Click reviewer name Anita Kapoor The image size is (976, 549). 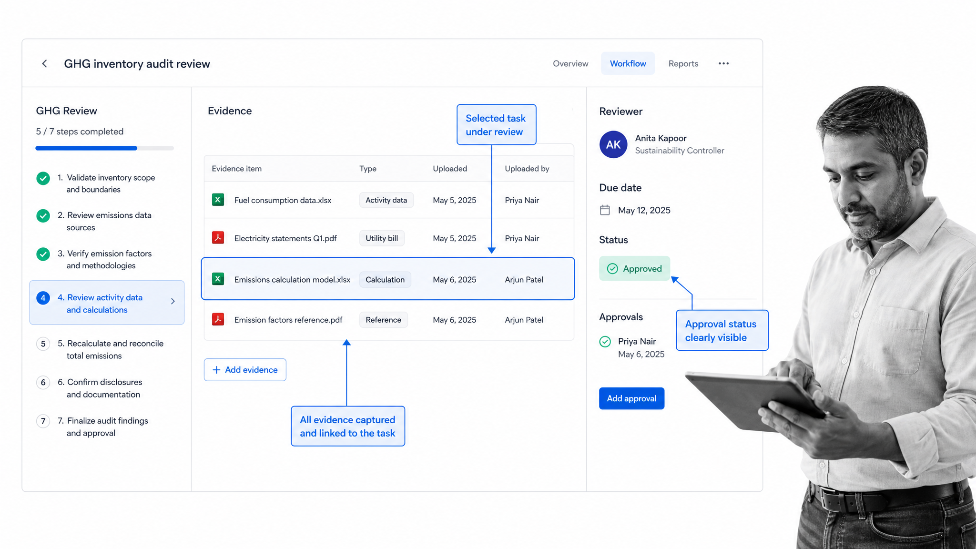661,138
